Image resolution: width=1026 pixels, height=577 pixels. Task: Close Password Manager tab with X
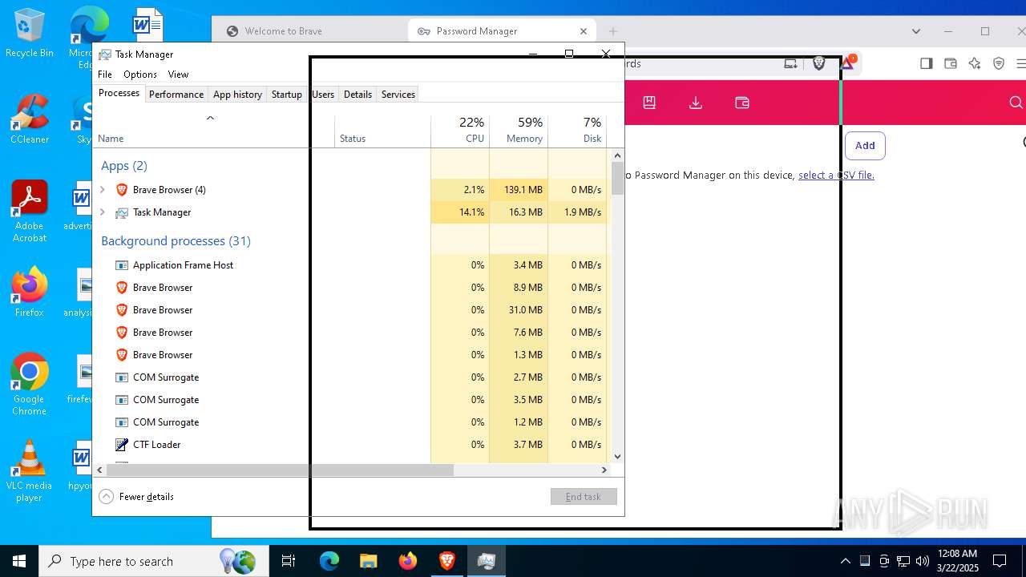[584, 31]
